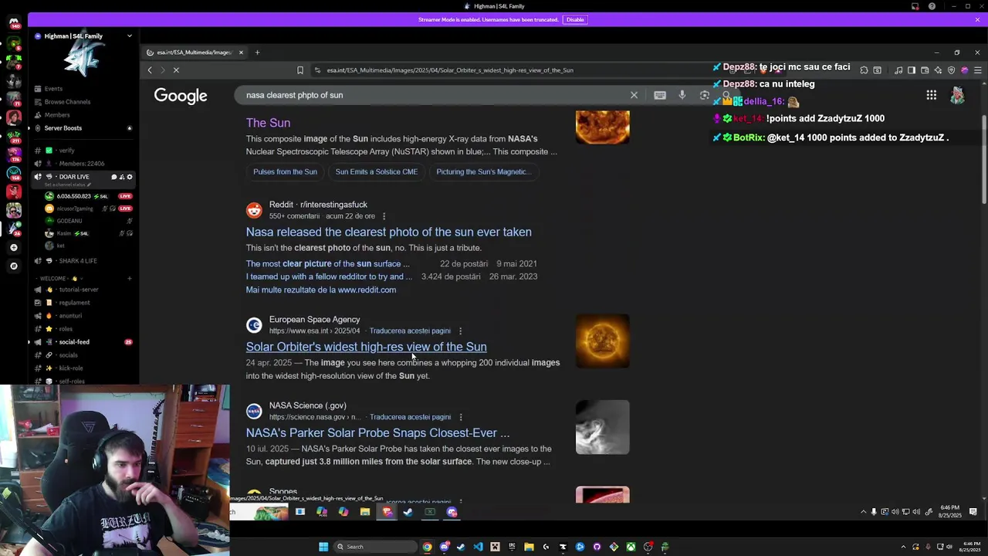The height and width of the screenshot is (556, 988).
Task: Dismiss Streamer Mode banner with X
Action: [x=977, y=19]
